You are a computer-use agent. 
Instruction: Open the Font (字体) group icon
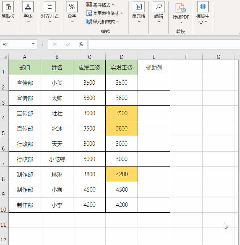pyautogui.click(x=28, y=7)
